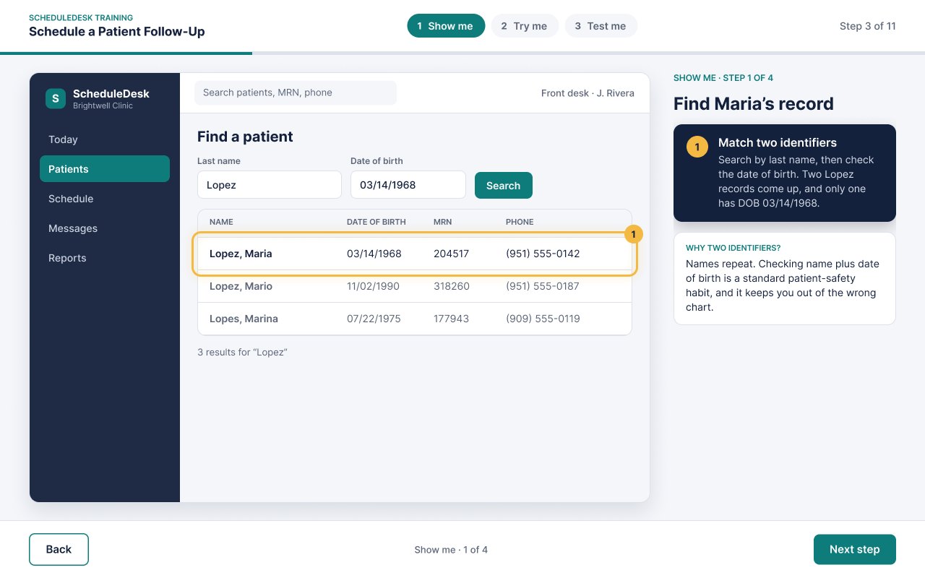Click the Schedule a Patient Follow-Up title
Screen dimensions: 925x578
[x=117, y=31]
